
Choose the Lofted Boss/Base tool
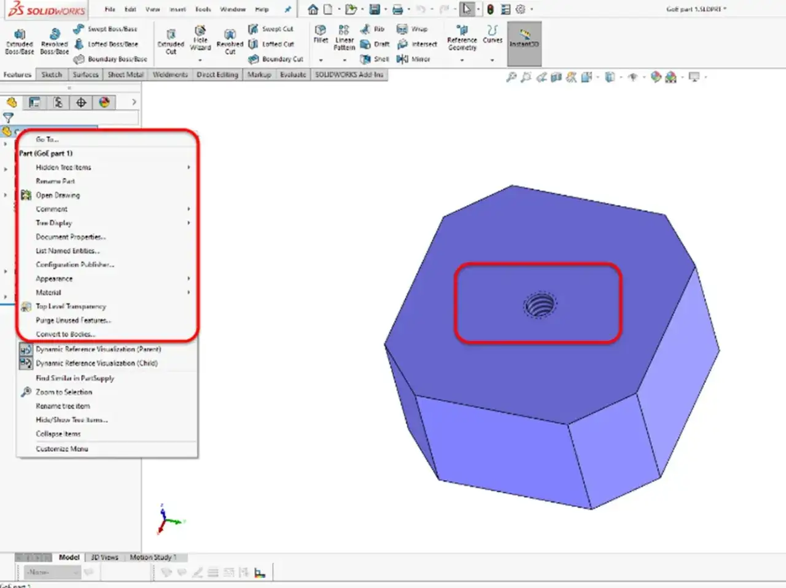coord(106,44)
